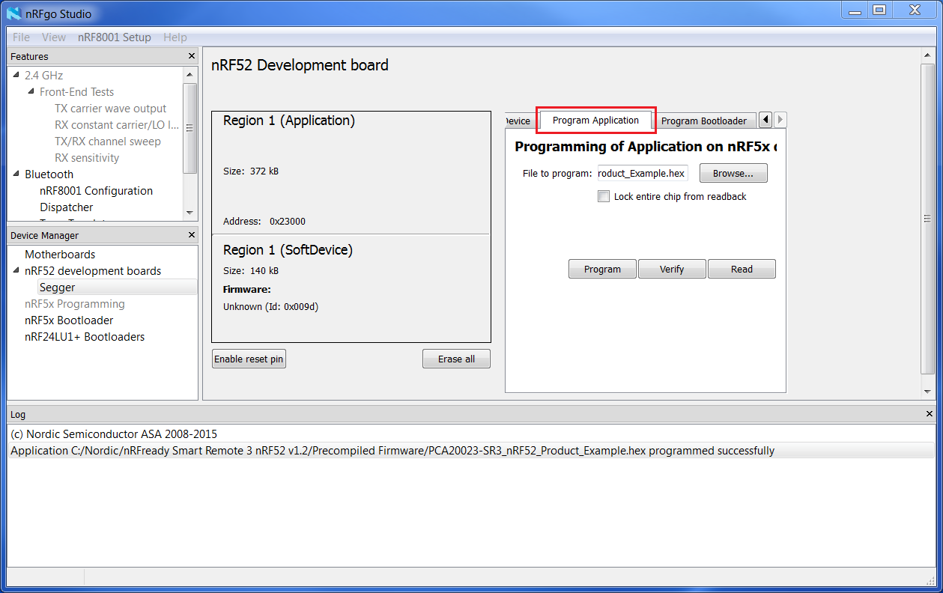Switch to the partially hidden Device tab

(x=518, y=121)
